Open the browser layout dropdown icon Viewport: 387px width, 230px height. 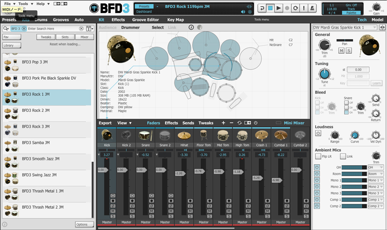[89, 29]
